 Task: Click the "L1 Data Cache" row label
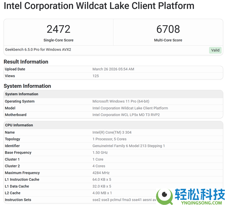[17, 186]
